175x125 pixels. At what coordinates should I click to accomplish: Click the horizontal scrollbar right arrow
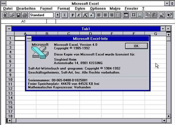[x=164, y=120]
